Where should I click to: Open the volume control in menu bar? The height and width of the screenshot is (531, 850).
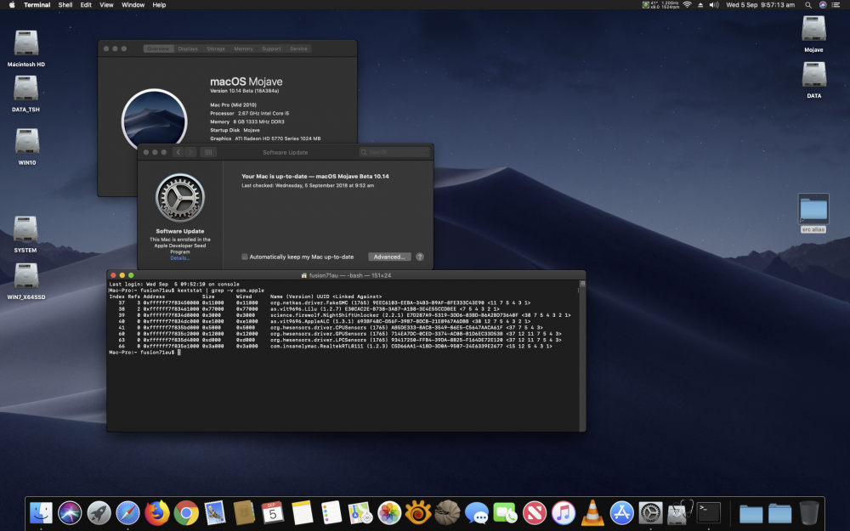tap(714, 5)
